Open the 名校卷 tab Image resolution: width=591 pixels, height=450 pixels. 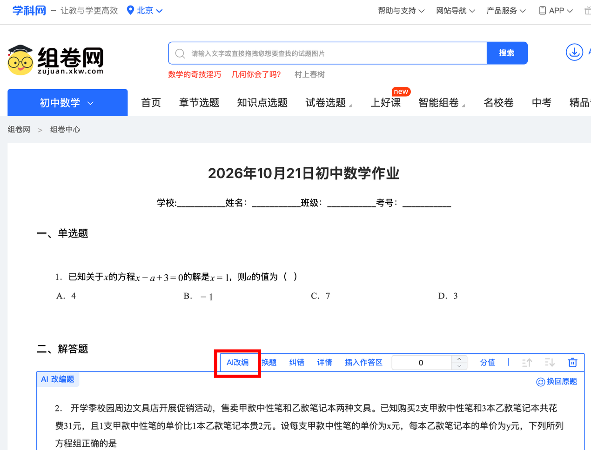coord(498,103)
